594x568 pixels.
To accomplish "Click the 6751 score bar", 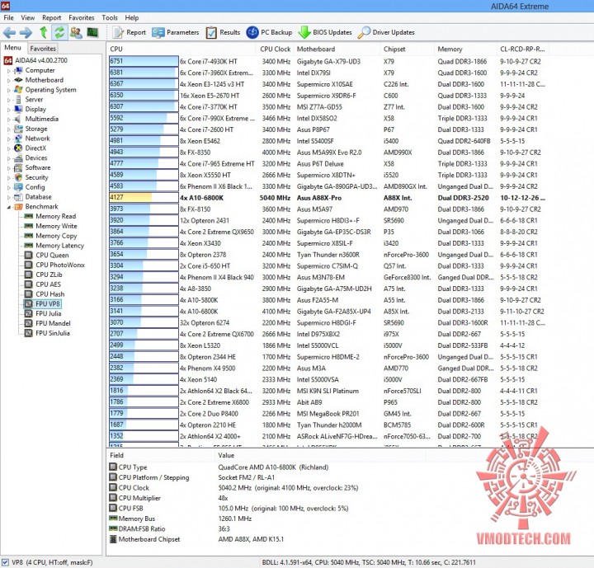I will (x=144, y=61).
